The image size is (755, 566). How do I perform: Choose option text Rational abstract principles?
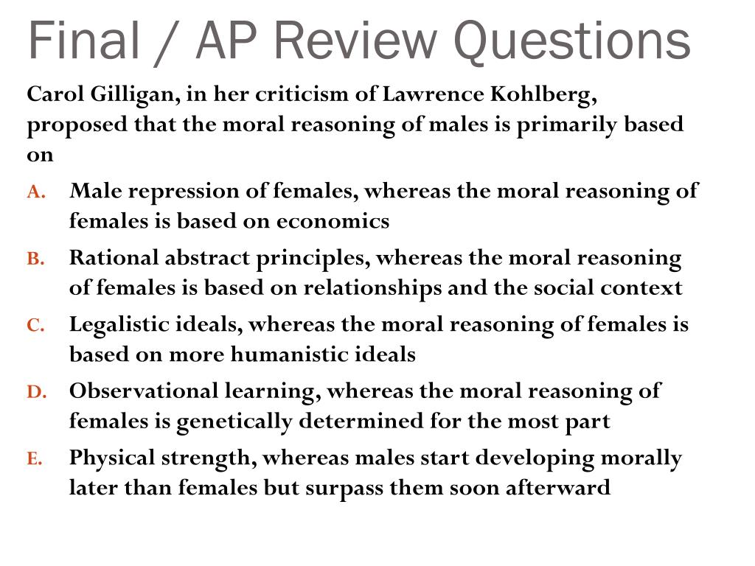220,258
